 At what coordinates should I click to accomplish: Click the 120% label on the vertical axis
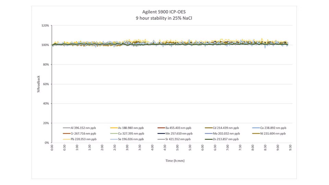pyautogui.click(x=45, y=26)
